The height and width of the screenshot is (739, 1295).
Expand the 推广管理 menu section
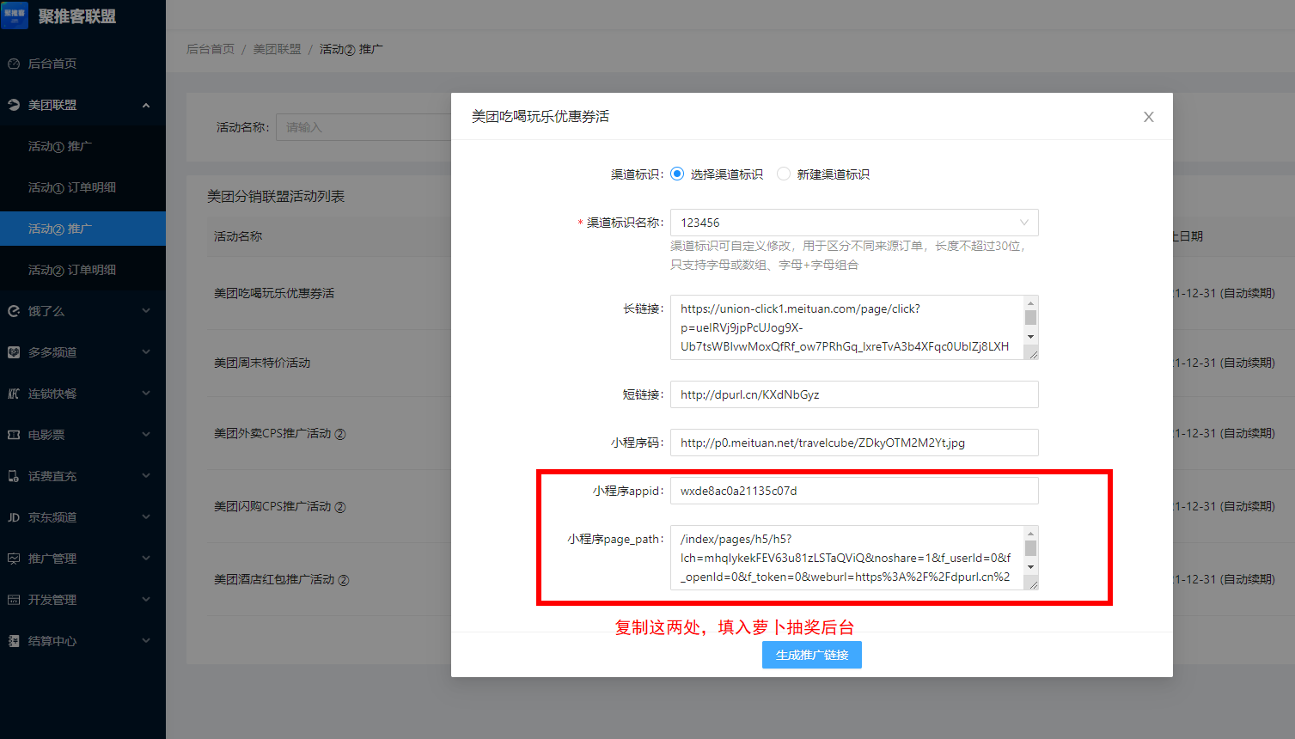click(x=146, y=559)
